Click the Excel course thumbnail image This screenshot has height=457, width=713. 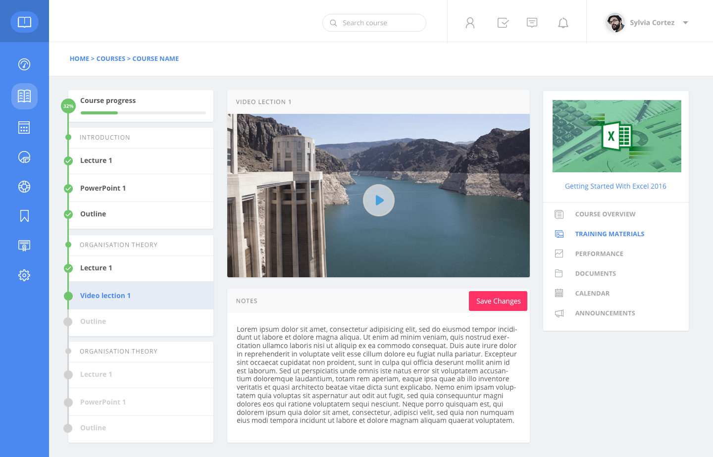[617, 136]
